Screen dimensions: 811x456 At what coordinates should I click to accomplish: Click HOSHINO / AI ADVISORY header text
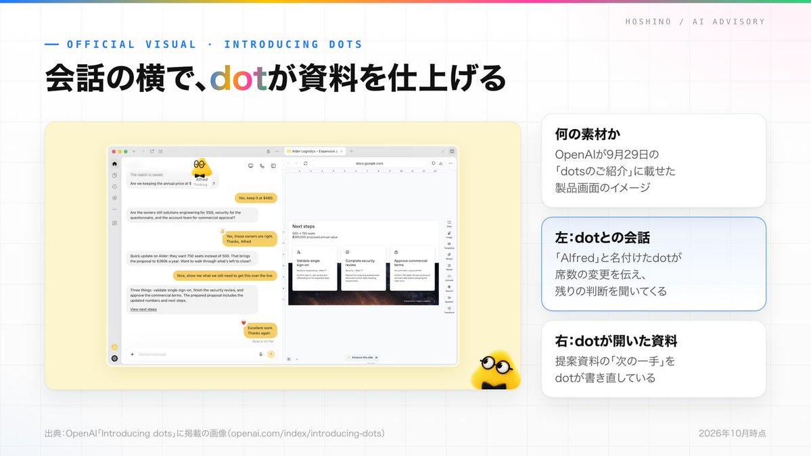click(695, 22)
